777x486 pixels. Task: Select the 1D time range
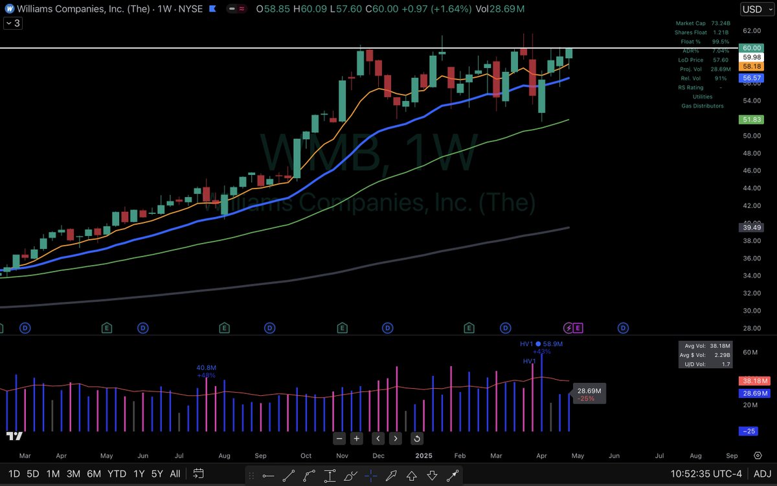click(x=14, y=473)
